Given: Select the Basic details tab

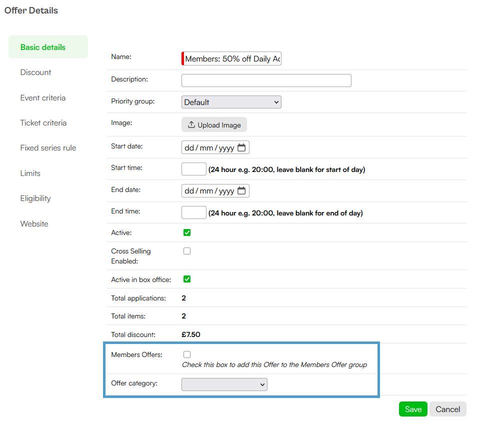Looking at the screenshot, I should tap(48, 47).
